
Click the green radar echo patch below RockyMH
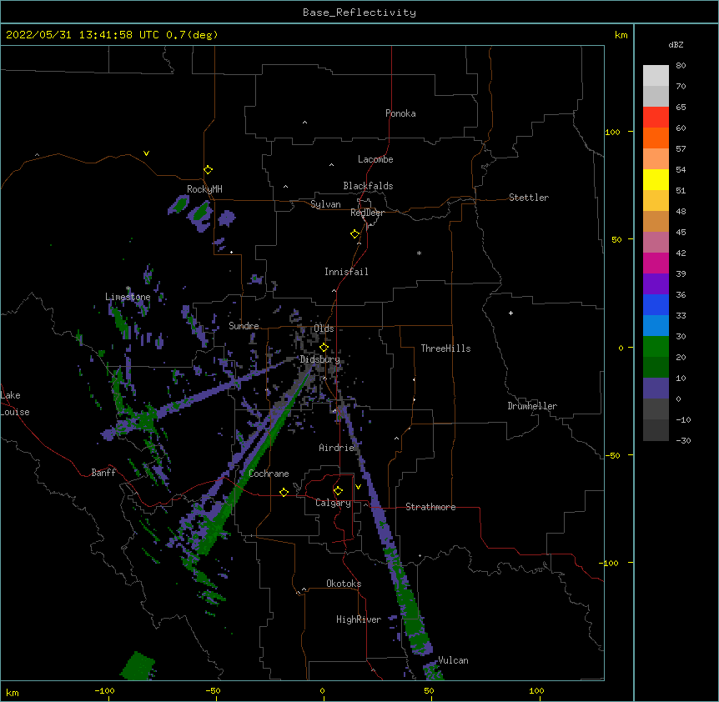tap(200, 212)
